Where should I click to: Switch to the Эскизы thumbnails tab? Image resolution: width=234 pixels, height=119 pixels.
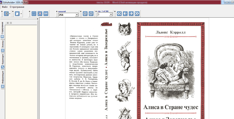click(x=3, y=45)
